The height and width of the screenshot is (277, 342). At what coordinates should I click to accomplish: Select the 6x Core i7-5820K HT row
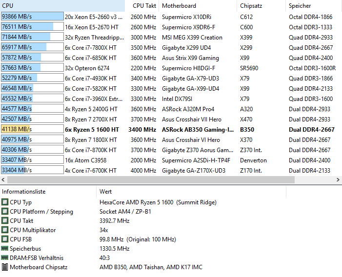pyautogui.click(x=171, y=88)
